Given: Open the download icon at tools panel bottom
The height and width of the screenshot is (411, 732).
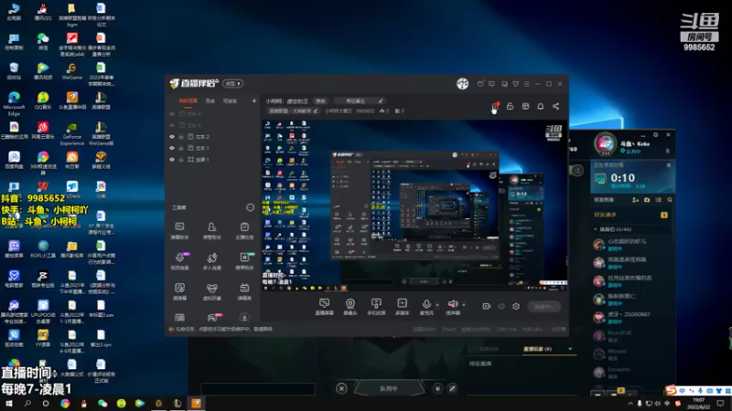Looking at the screenshot, I should pyautogui.click(x=244, y=317).
